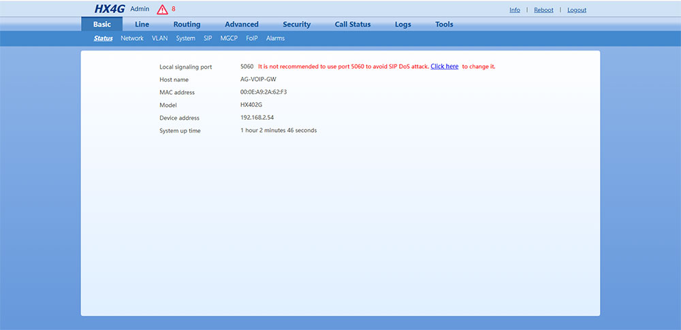
Task: Click the Logout link
Action: (576, 10)
